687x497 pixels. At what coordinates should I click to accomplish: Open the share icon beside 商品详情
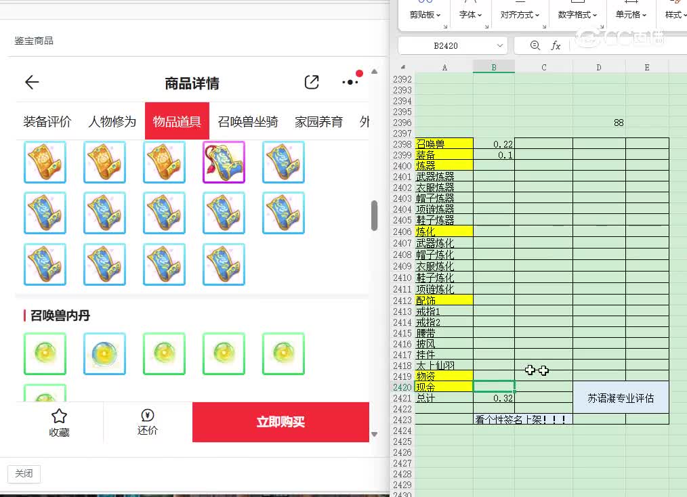pyautogui.click(x=312, y=83)
